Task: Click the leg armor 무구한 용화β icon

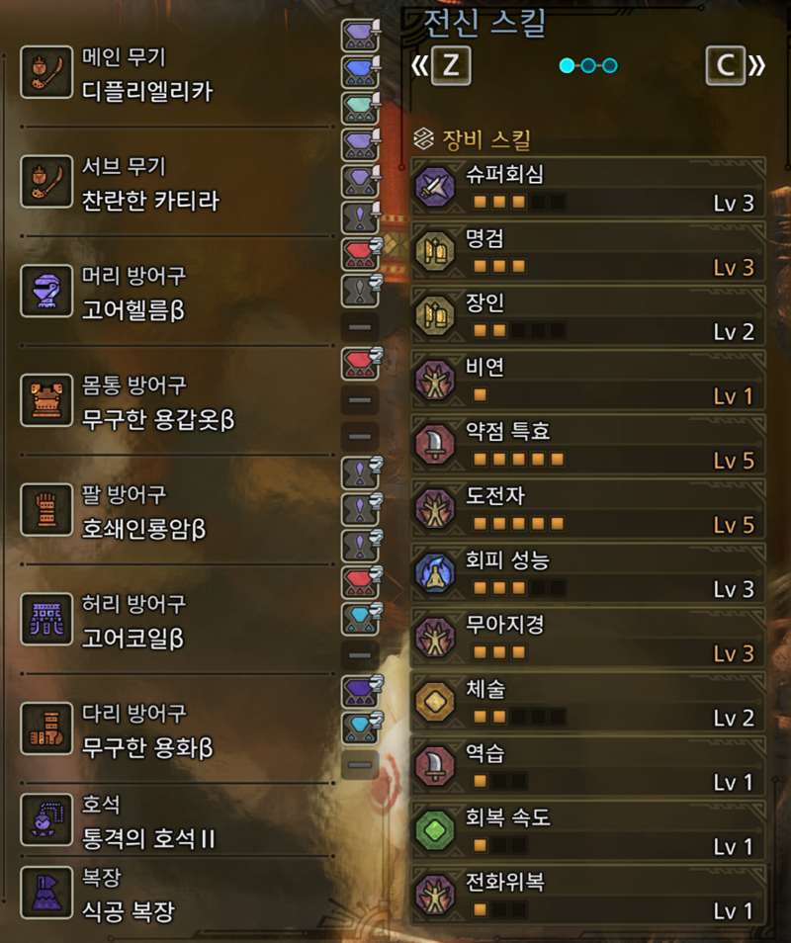Action: pos(46,729)
